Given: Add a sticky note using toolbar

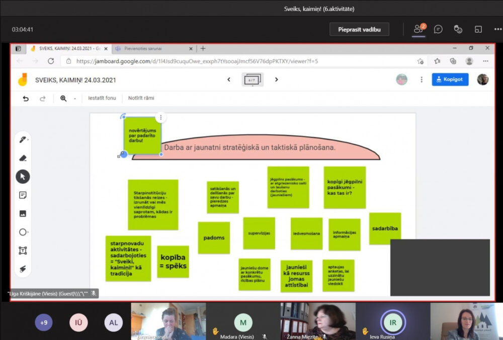Looking at the screenshot, I should [x=23, y=195].
